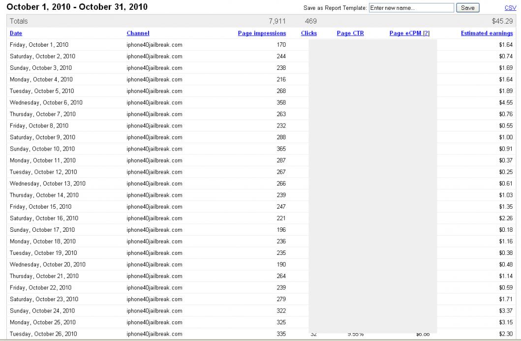This screenshot has width=521, height=341.
Task: Click the Save template button
Action: tap(467, 8)
